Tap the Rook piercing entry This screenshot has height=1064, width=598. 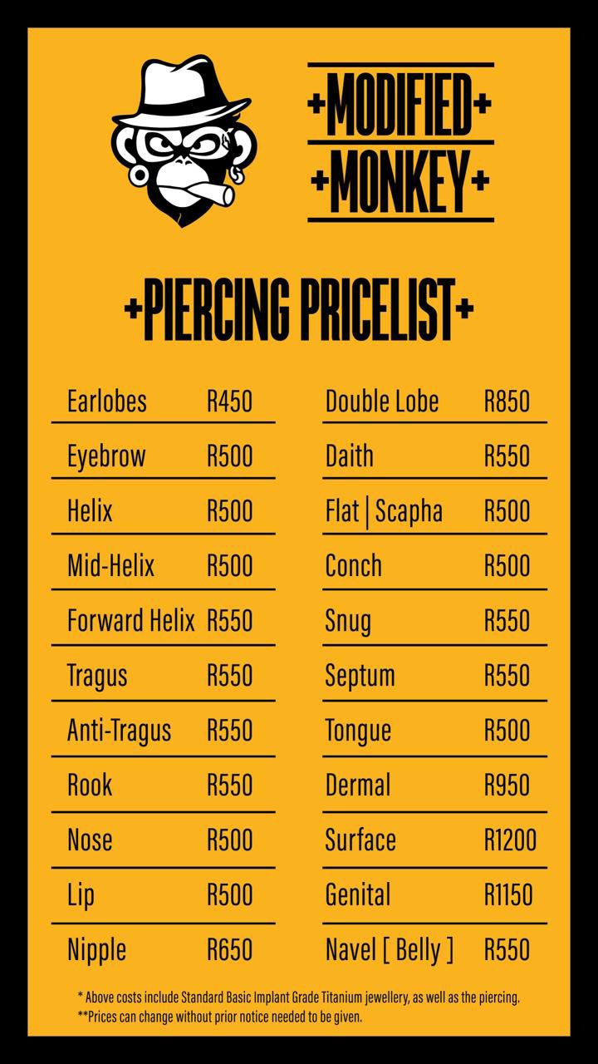pyautogui.click(x=90, y=786)
